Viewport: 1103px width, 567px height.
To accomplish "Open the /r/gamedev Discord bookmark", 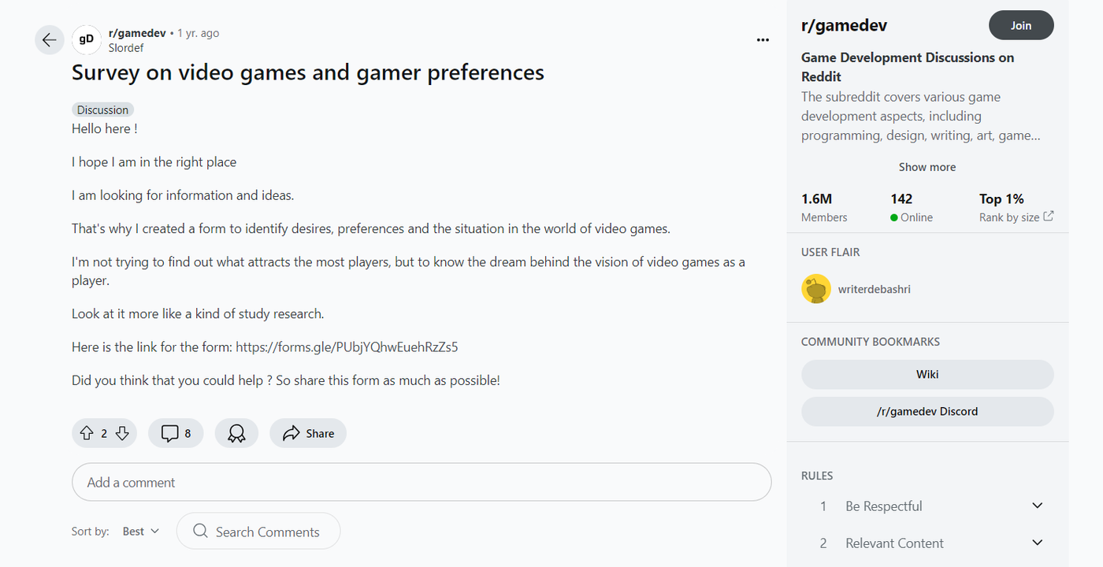I will (927, 411).
